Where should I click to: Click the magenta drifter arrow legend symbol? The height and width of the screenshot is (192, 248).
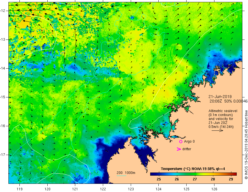179,149
